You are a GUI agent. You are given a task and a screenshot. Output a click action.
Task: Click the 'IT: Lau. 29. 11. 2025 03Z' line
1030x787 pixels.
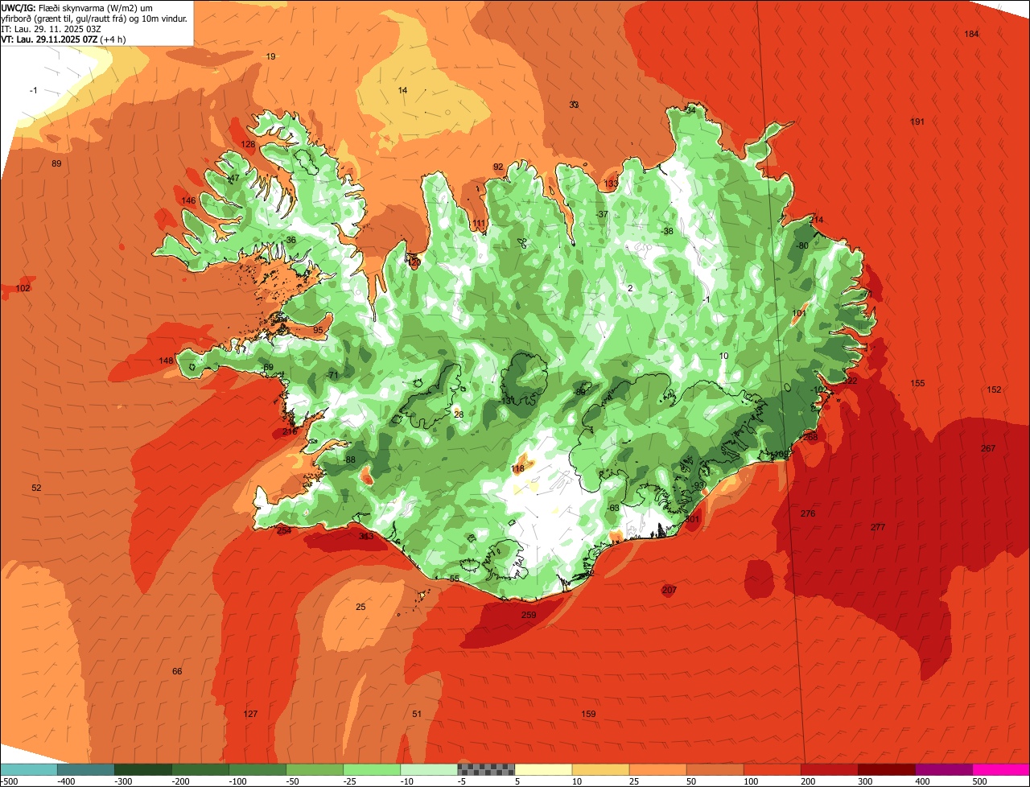51,28
